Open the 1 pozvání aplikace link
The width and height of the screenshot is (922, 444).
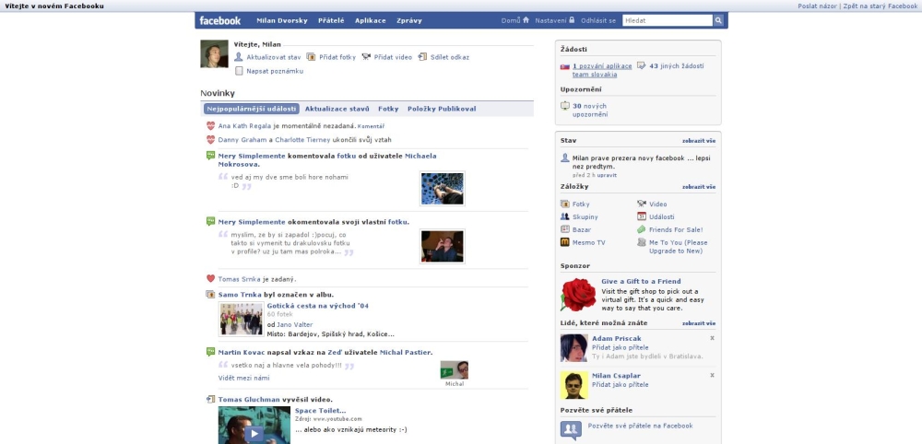click(x=602, y=71)
